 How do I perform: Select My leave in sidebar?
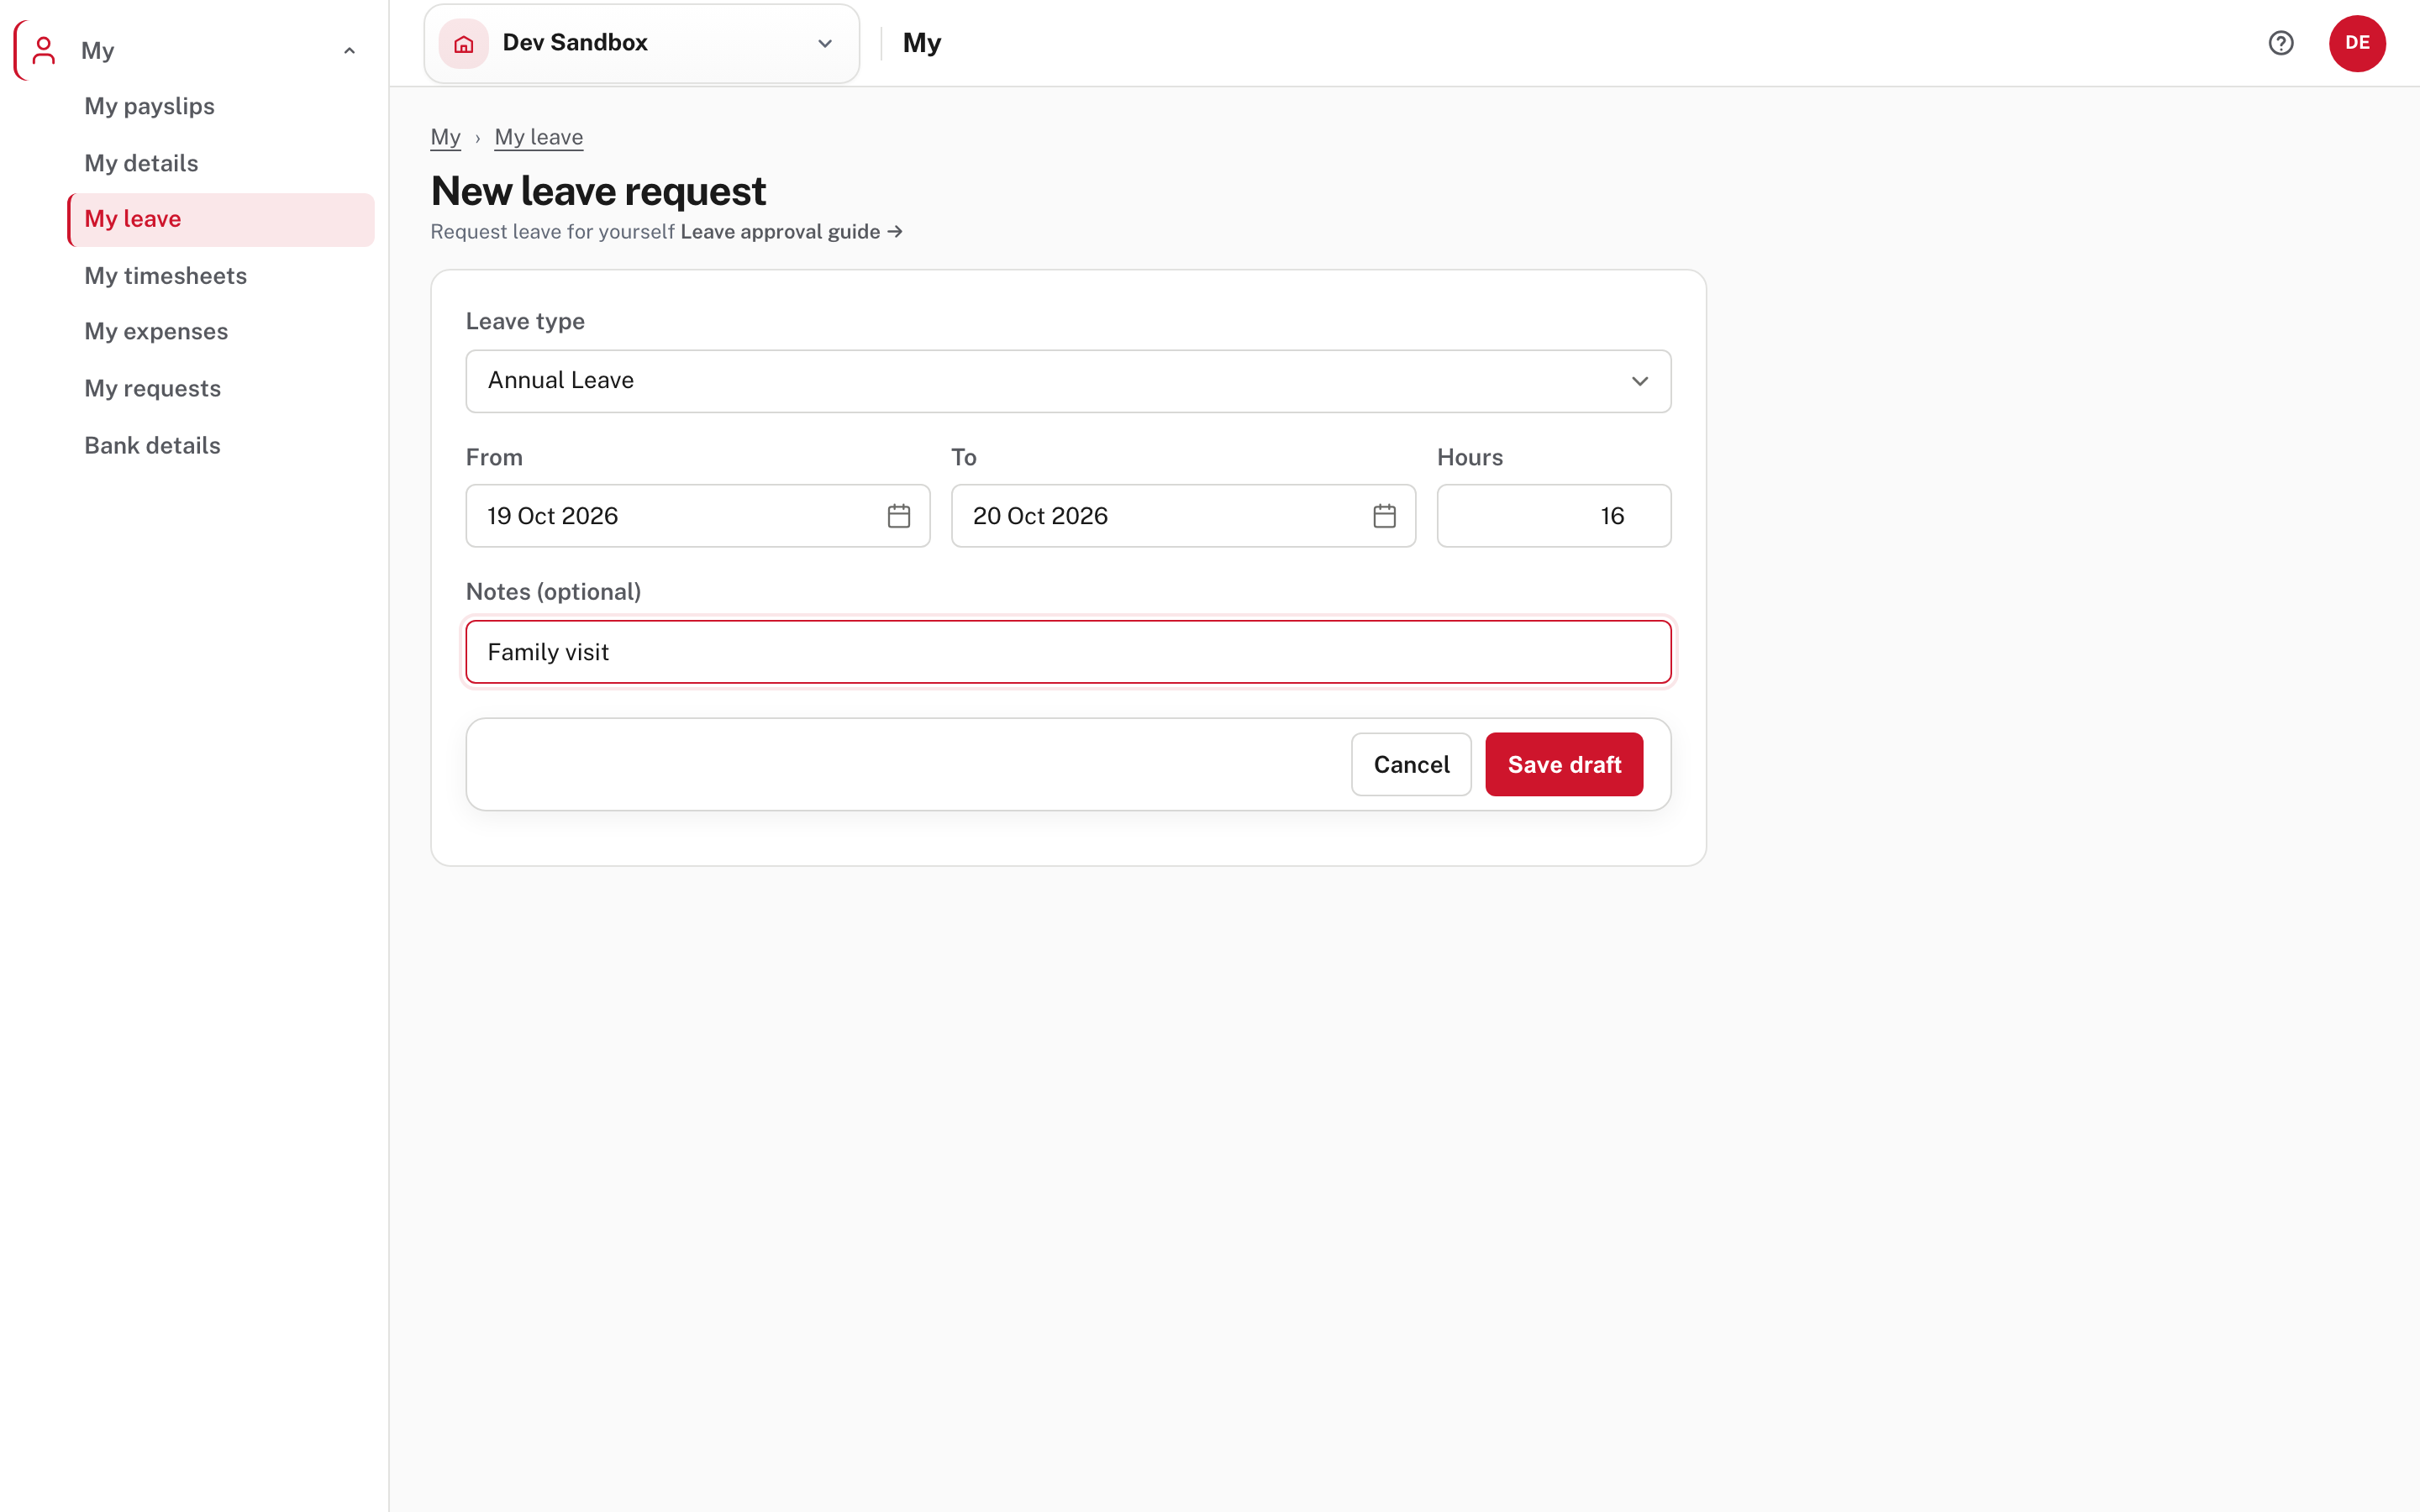click(221, 219)
